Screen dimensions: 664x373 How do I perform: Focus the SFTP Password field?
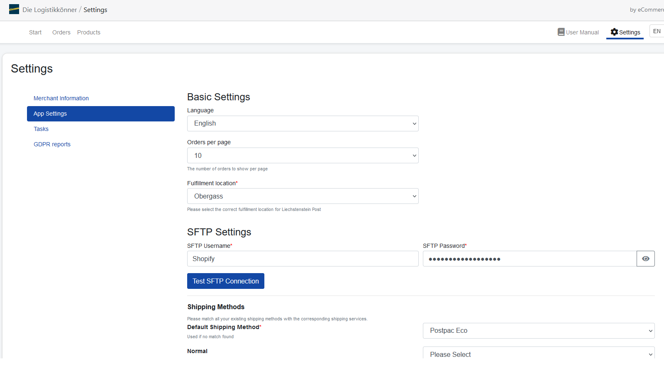529,259
